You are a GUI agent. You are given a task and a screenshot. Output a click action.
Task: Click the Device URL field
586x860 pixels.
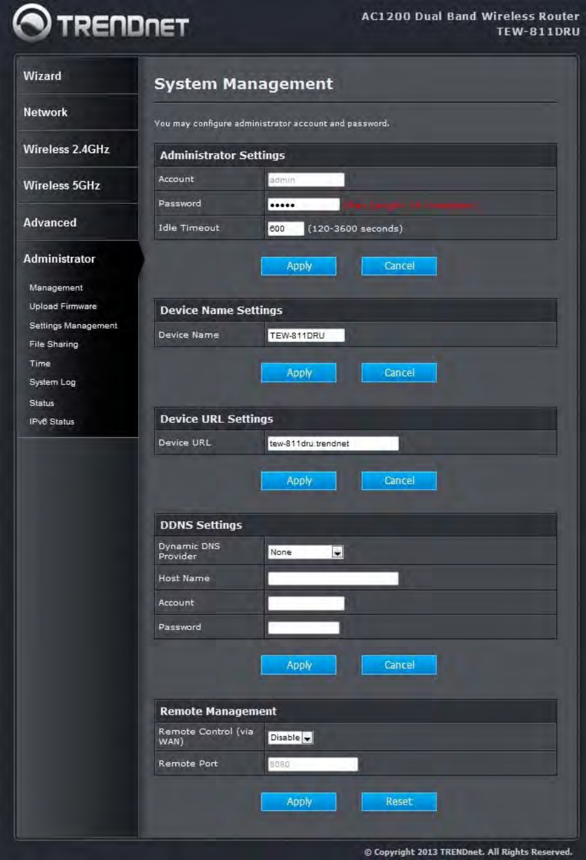point(333,444)
